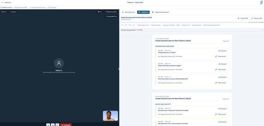Click the 3 safety warning indicator
Viewport: 264px width, 126px height.
(140, 30)
